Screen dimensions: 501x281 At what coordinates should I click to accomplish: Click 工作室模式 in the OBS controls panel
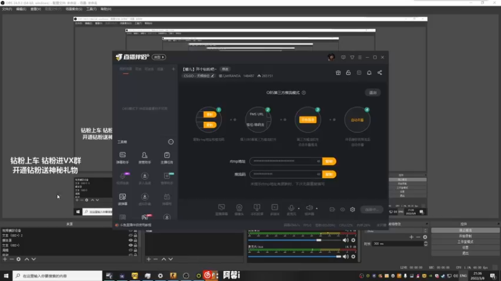click(465, 242)
